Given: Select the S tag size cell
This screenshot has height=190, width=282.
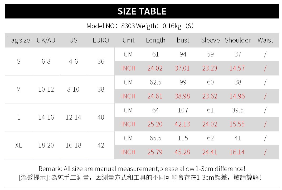Looking at the screenshot, I should pyautogui.click(x=19, y=61).
